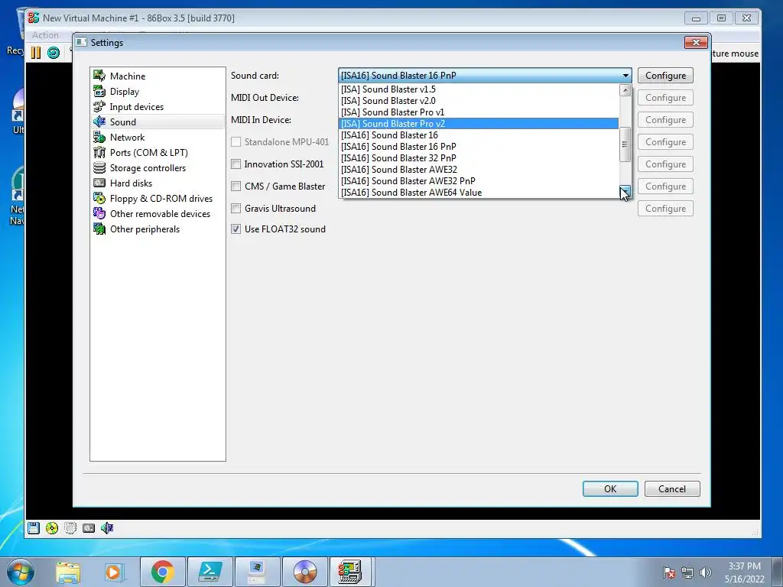Click the green reset toolbar icon
Viewport: 783px width, 587px height.
(54, 53)
